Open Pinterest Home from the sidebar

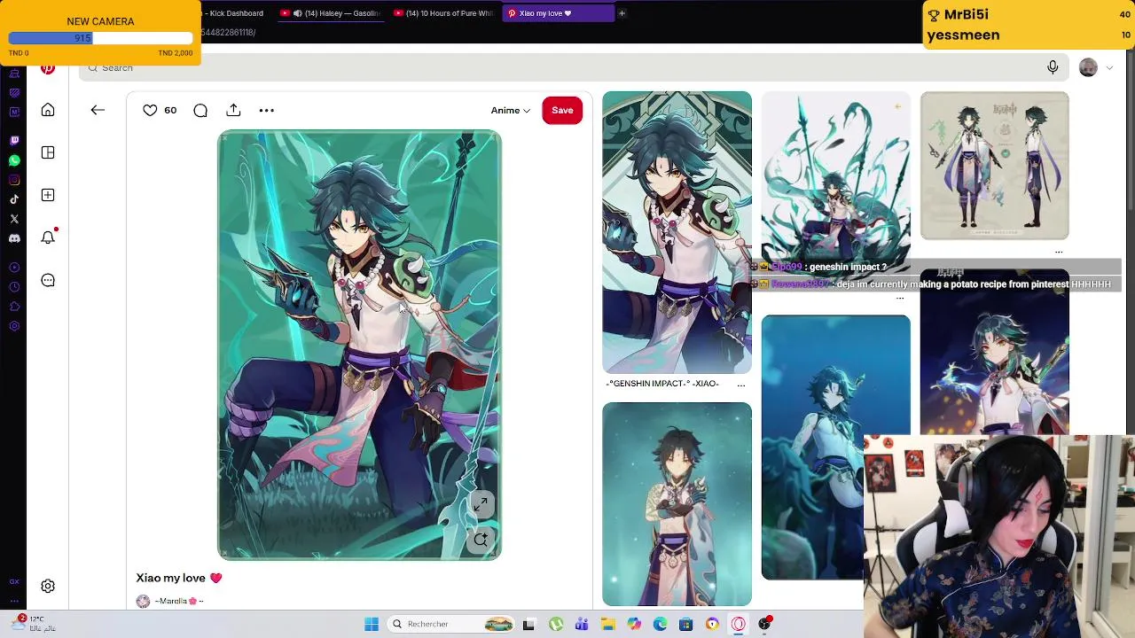[48, 110]
